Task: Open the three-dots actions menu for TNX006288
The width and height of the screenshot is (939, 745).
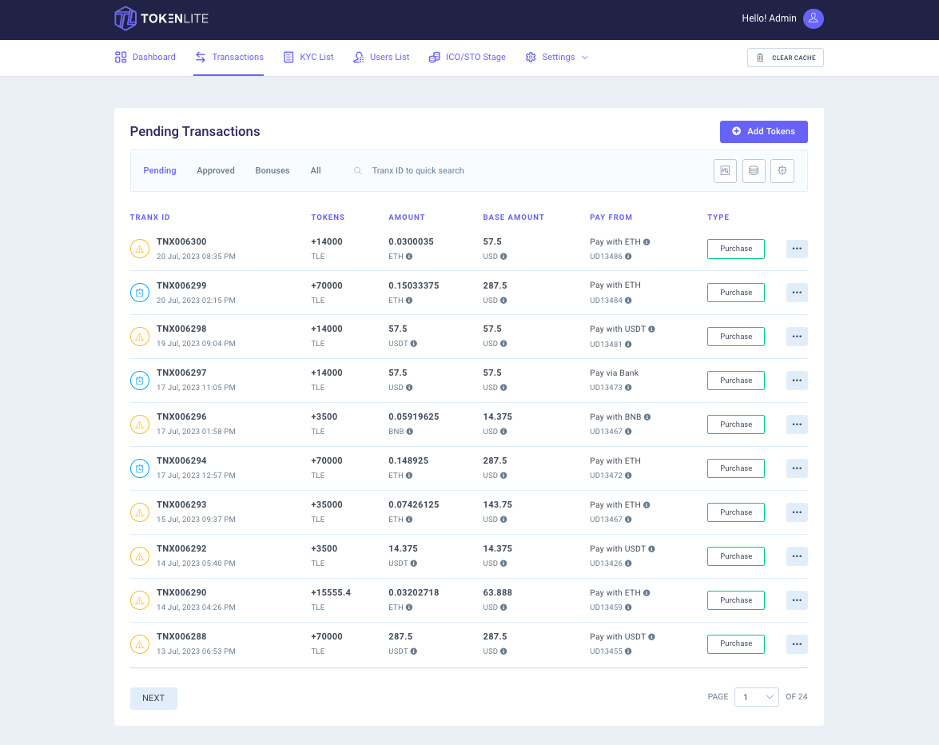Action: [797, 644]
